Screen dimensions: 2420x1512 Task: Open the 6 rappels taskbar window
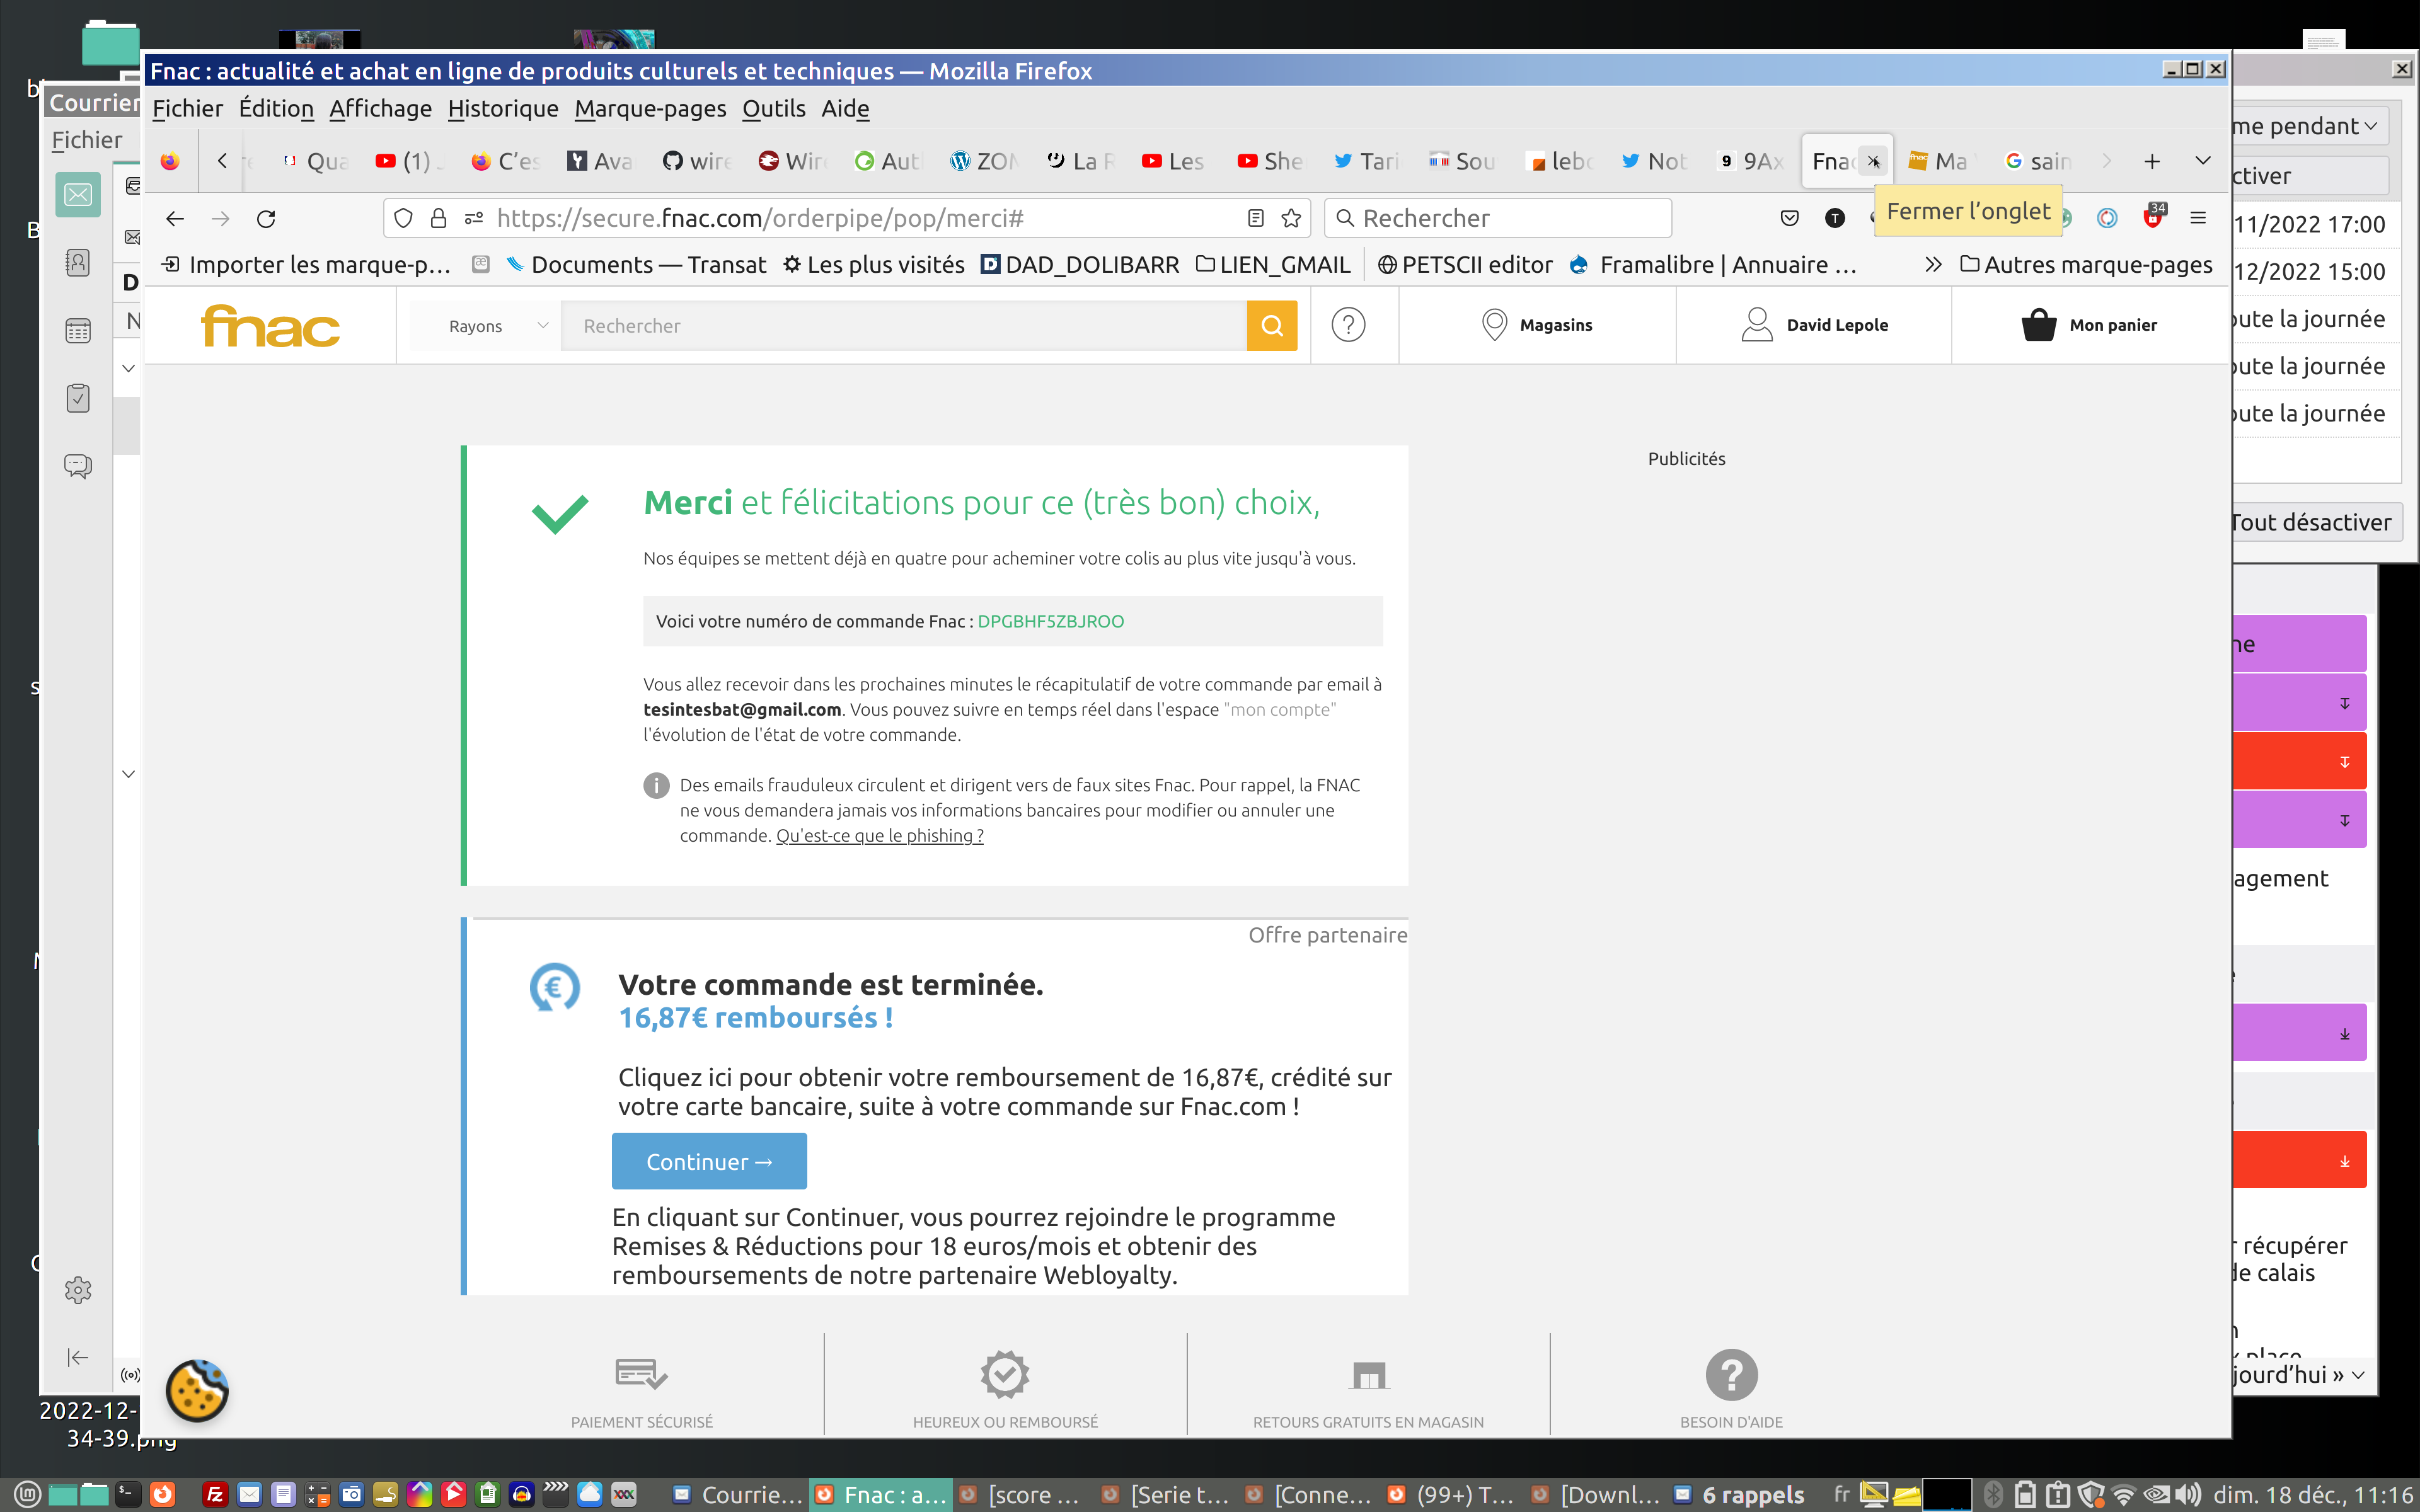pos(1740,1494)
